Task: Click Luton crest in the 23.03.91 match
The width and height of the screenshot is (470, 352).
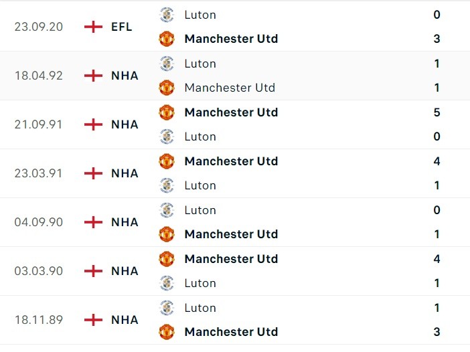Action: click(x=167, y=185)
